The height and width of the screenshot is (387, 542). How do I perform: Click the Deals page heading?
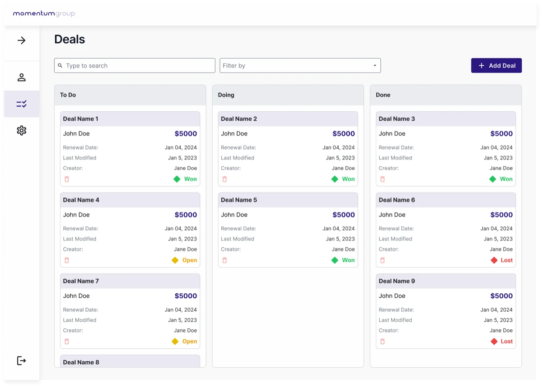click(70, 39)
